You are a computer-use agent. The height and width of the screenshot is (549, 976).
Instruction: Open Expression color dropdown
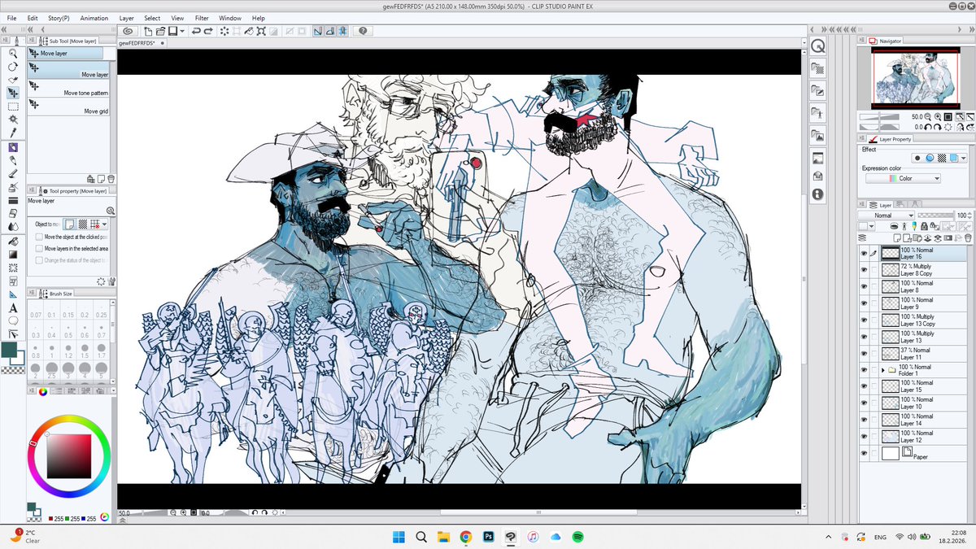pyautogui.click(x=904, y=178)
